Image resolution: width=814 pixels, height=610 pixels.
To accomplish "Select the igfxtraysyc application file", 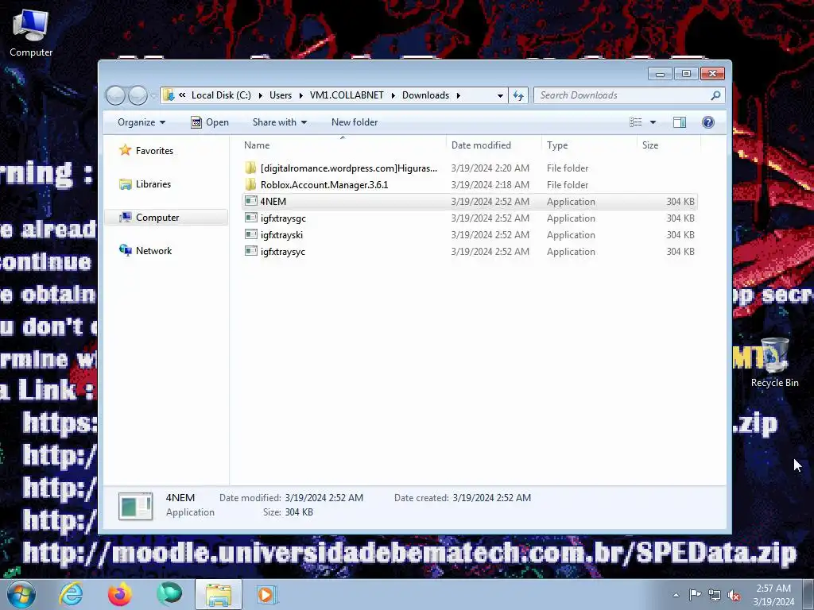I will point(469,251).
